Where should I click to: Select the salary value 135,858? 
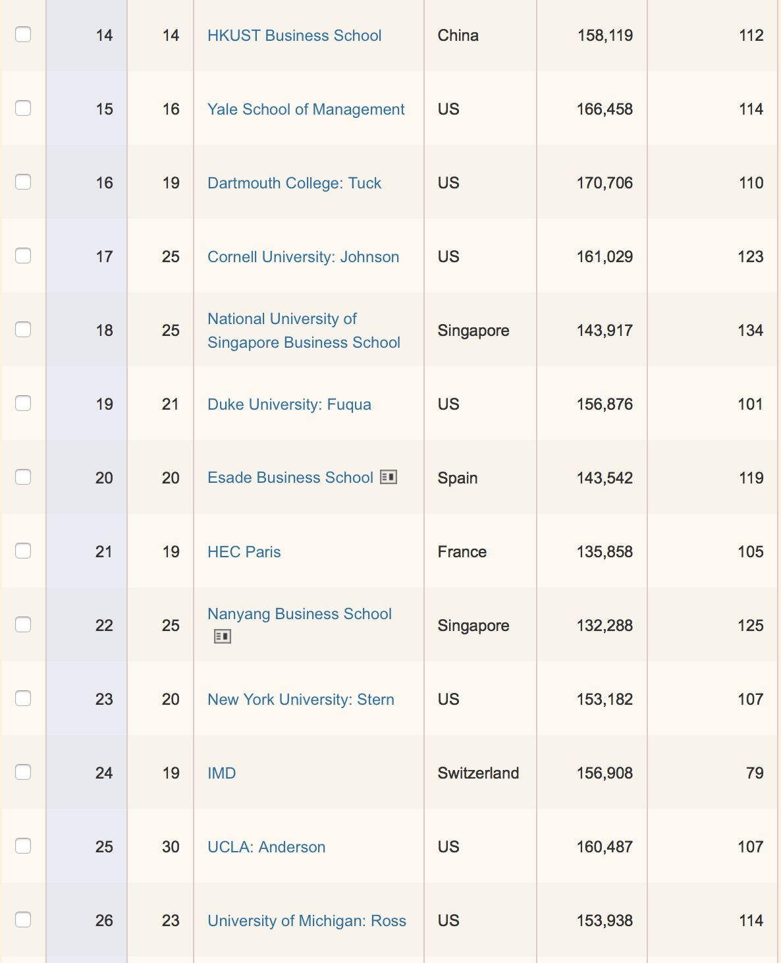coord(605,552)
